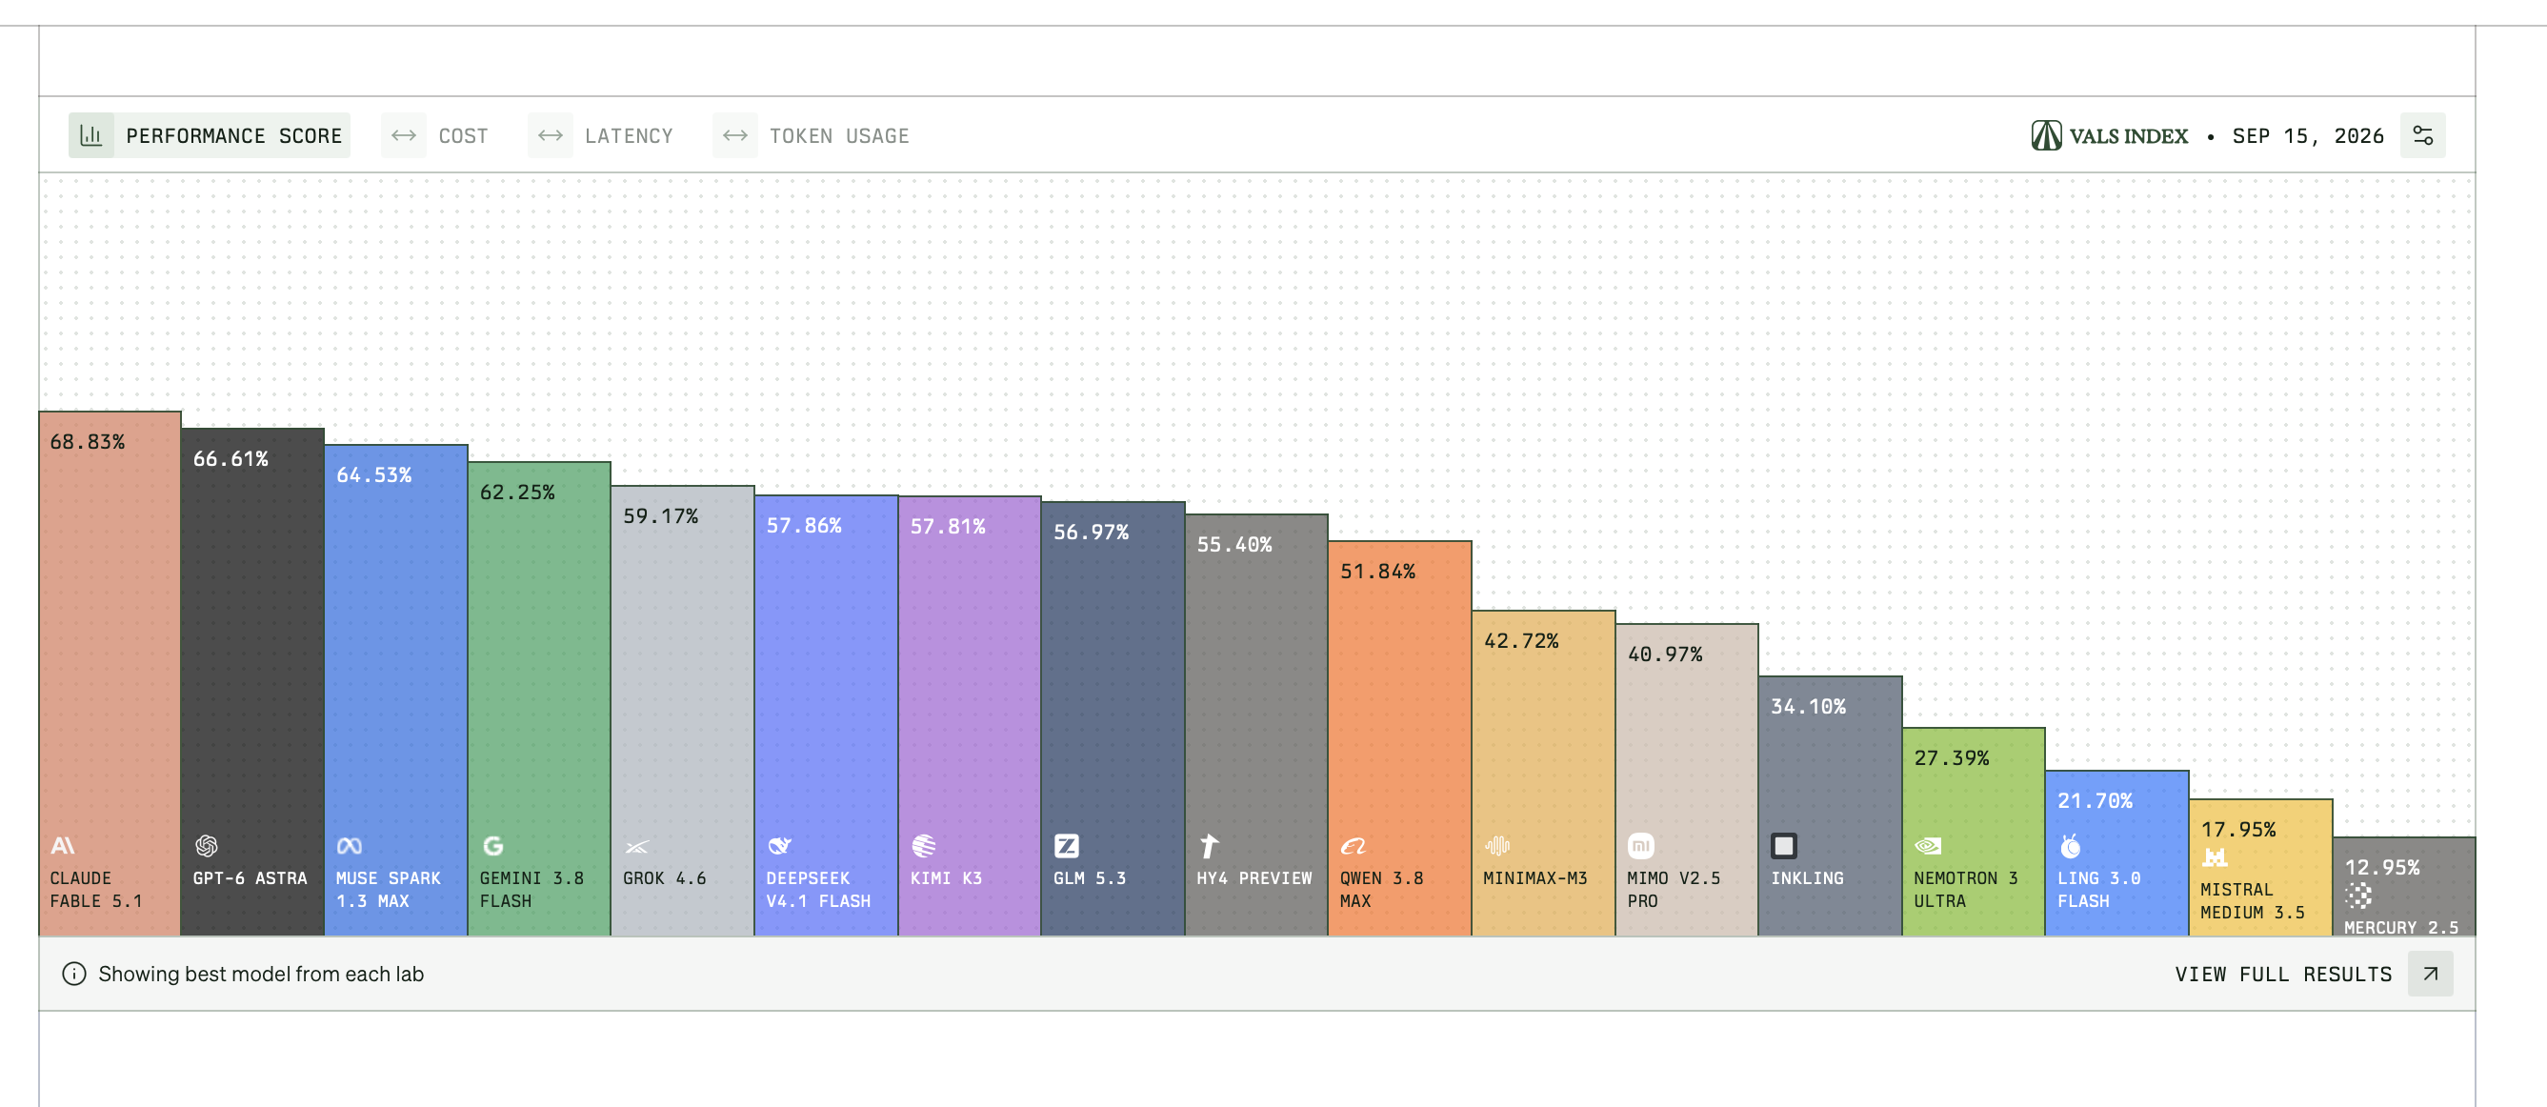This screenshot has height=1107, width=2547.
Task: Click the xAI logo on Grok 4.6 bar
Action: 636,847
